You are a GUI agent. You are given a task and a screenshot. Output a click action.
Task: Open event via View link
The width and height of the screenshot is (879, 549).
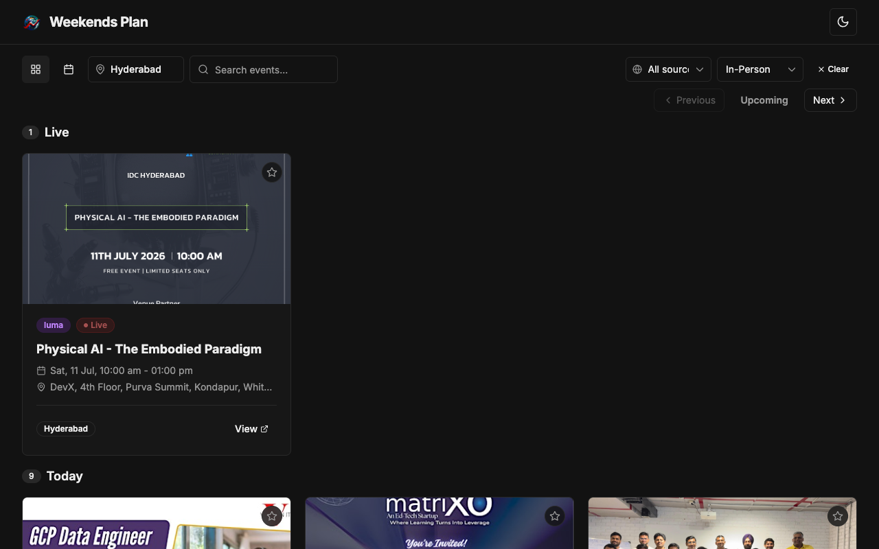click(x=251, y=429)
